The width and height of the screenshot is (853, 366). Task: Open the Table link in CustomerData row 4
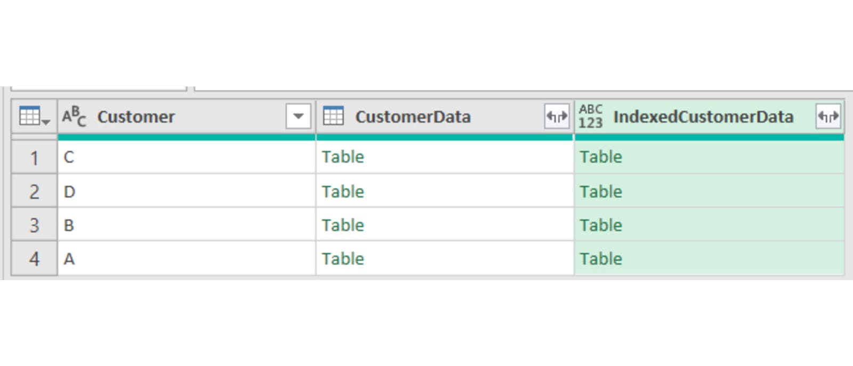343,259
